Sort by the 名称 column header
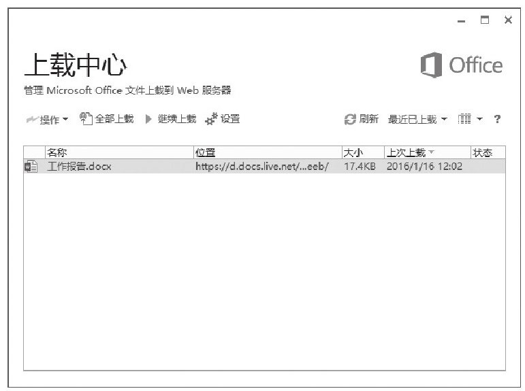The image size is (525, 391). [119, 153]
